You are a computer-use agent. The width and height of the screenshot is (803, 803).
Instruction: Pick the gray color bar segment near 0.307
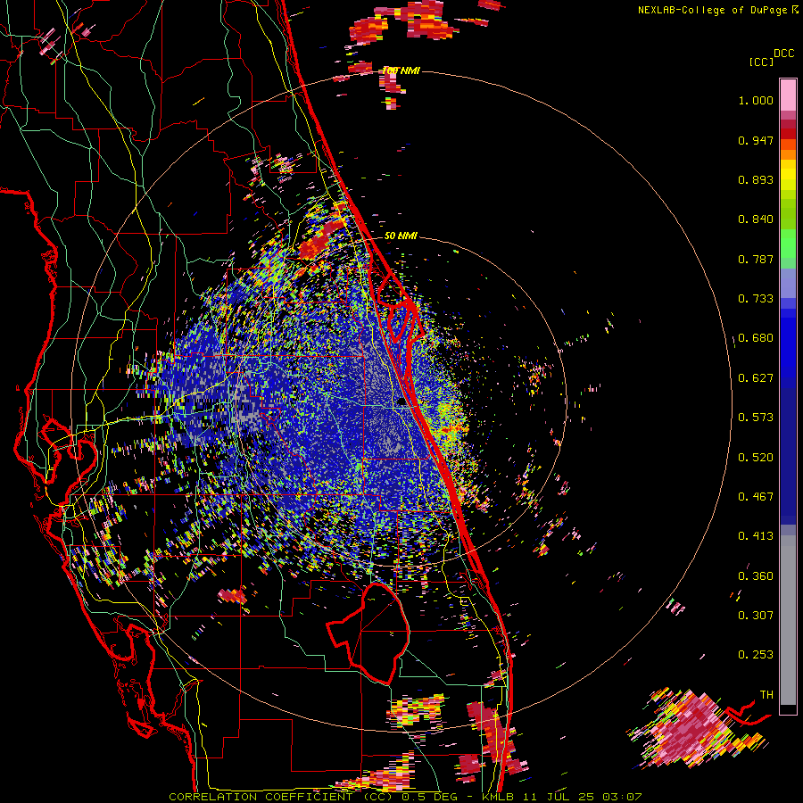788,620
